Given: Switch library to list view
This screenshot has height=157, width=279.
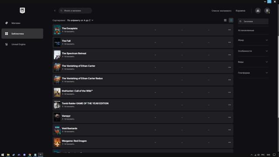Looking at the screenshot, I should [231, 20].
